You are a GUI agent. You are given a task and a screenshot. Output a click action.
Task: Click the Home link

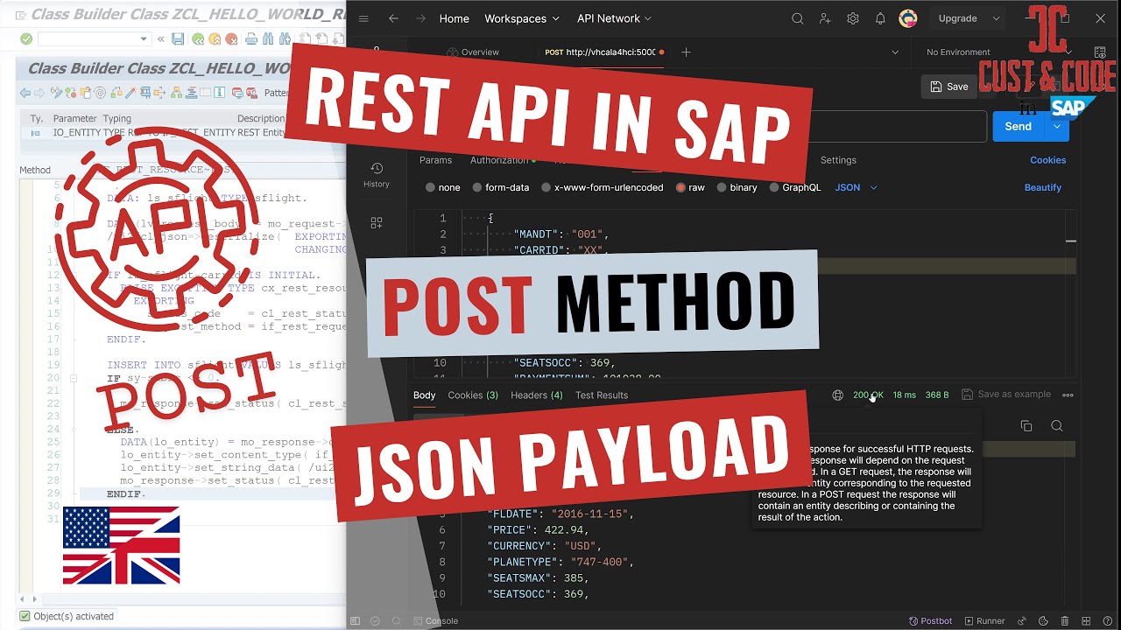[x=455, y=18]
